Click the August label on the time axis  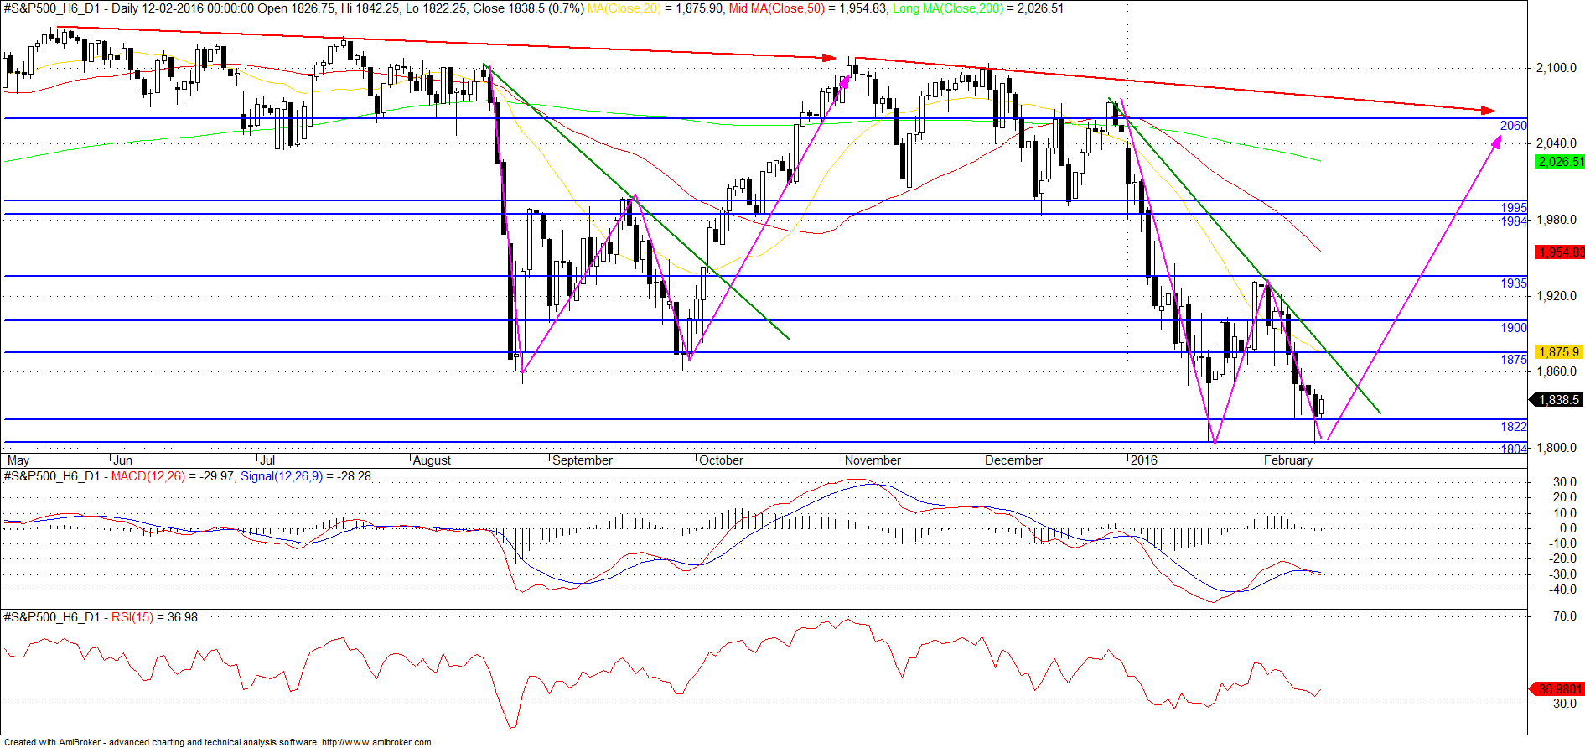click(433, 460)
